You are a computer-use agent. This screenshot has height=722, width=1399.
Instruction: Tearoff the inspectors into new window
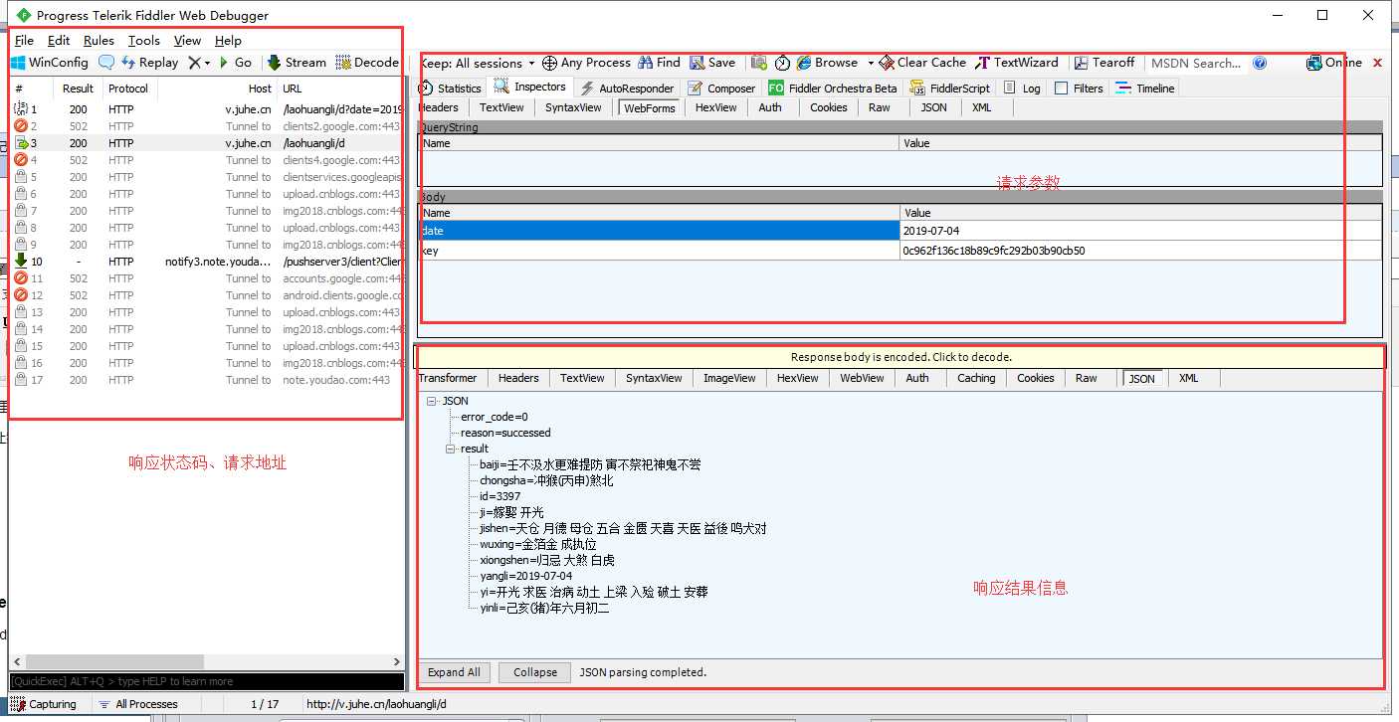(x=1104, y=62)
